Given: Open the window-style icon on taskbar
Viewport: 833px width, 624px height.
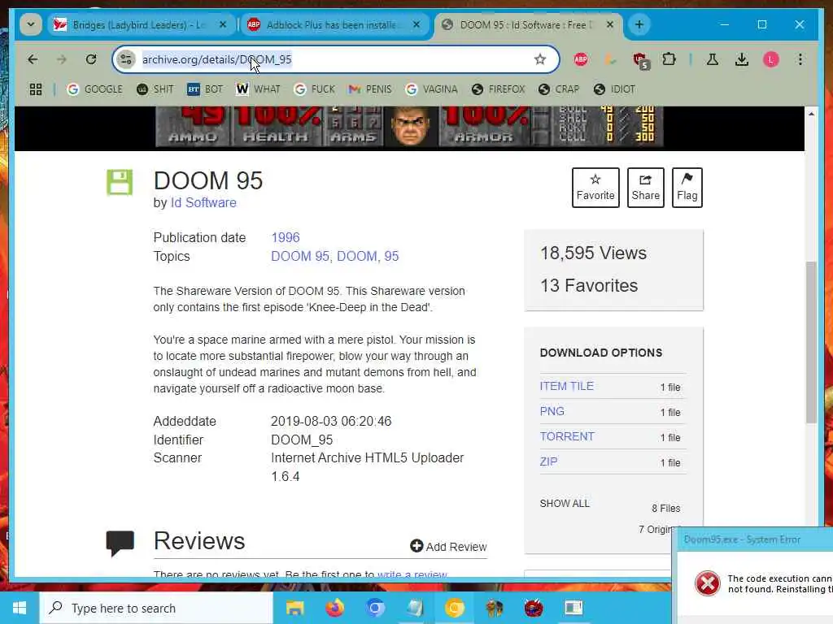Looking at the screenshot, I should pos(574,608).
